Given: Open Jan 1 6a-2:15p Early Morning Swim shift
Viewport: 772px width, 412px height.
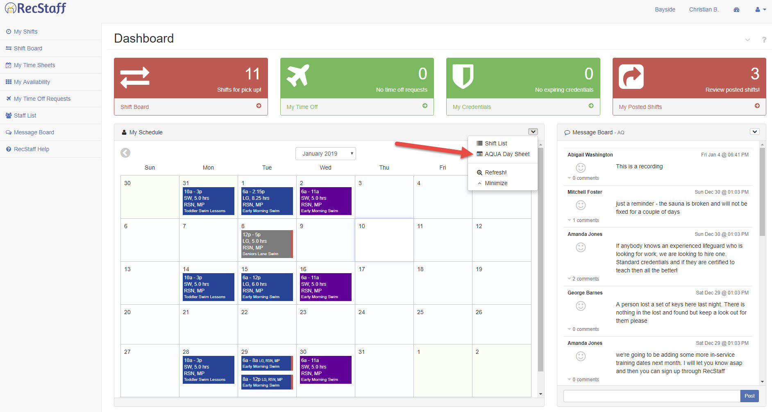Looking at the screenshot, I should coord(267,201).
